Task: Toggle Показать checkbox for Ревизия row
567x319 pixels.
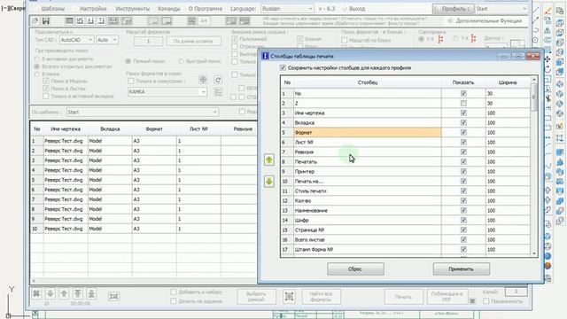Action: [463, 152]
